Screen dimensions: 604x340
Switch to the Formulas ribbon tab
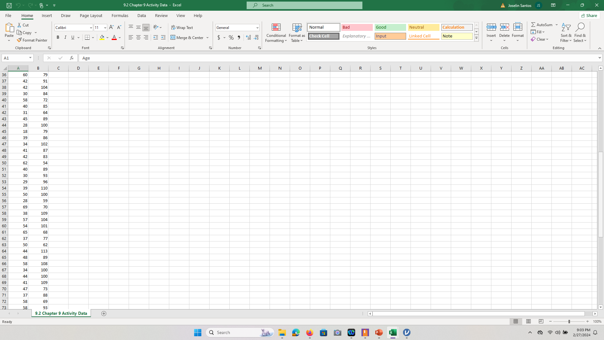coord(120,15)
